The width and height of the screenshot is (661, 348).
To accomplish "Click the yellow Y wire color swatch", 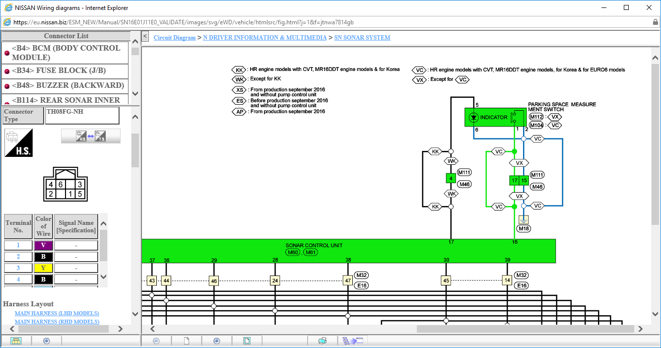I will pyautogui.click(x=43, y=268).
